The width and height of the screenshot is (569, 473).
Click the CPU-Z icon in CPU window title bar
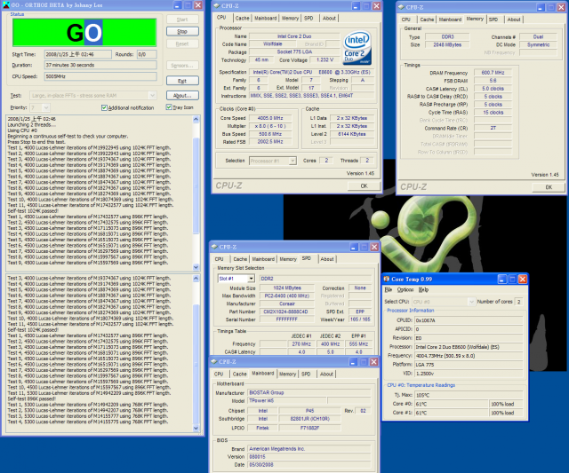217,6
